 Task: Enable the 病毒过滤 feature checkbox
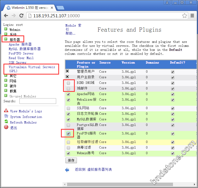pyautogui.click(x=68, y=148)
